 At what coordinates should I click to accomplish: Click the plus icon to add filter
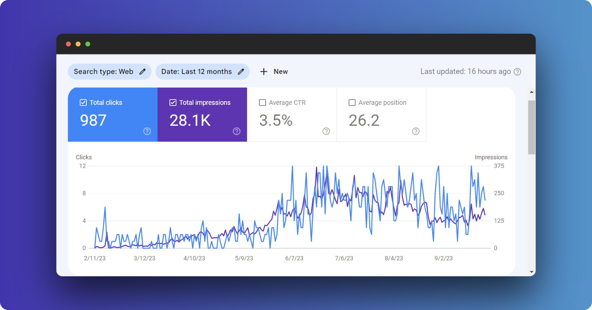pyautogui.click(x=264, y=72)
